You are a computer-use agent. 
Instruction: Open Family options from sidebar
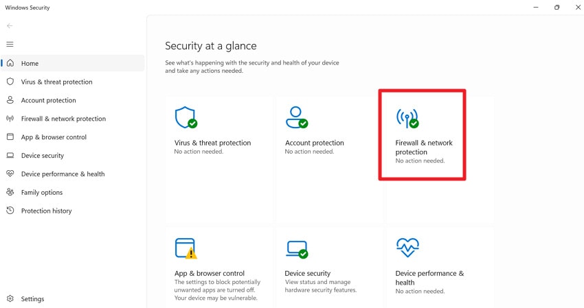click(73, 192)
